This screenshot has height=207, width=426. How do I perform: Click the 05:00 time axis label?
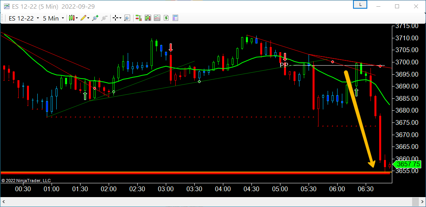[280, 188]
